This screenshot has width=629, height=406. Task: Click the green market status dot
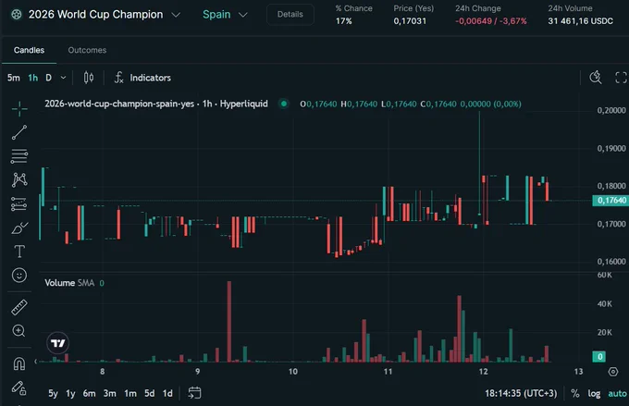284,104
